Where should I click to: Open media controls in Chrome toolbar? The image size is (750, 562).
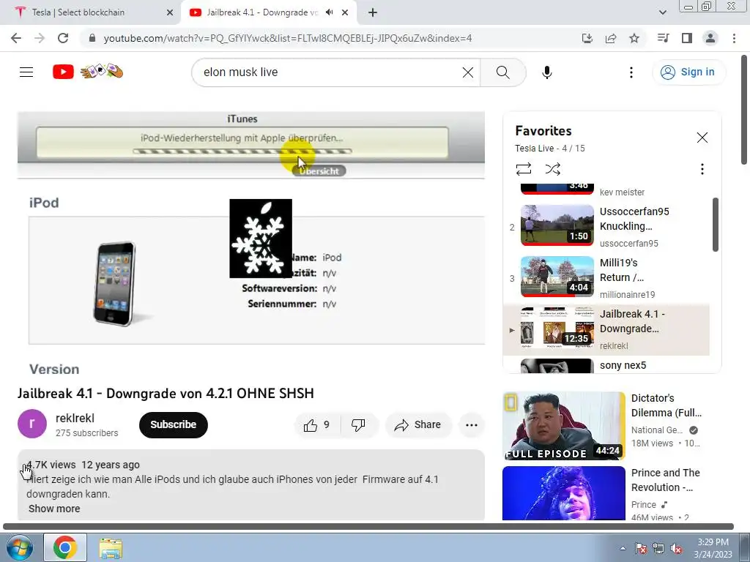point(663,38)
